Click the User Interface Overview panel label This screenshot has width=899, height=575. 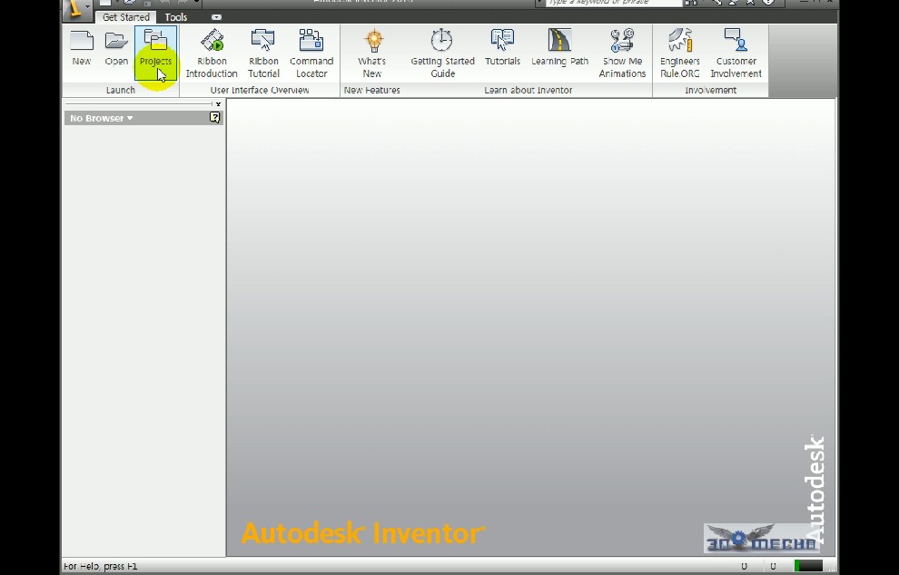tap(259, 90)
